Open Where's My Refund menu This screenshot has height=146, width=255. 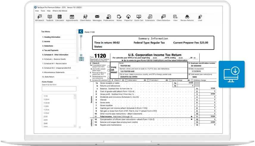[x=60, y=11]
